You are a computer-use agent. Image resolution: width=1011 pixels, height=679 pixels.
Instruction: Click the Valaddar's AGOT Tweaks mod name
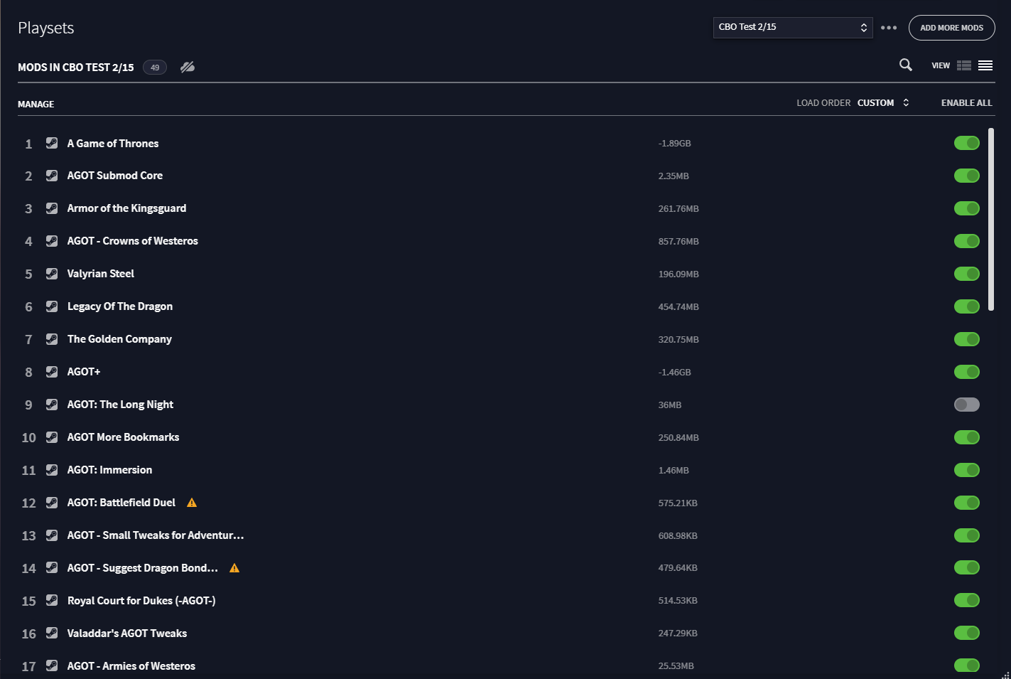click(127, 633)
